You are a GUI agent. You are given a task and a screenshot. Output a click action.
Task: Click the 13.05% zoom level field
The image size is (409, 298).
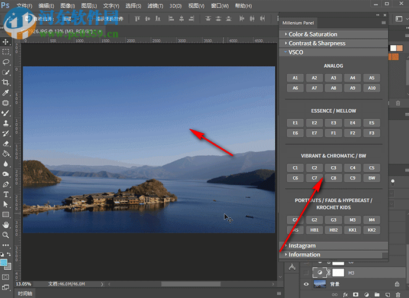24,284
